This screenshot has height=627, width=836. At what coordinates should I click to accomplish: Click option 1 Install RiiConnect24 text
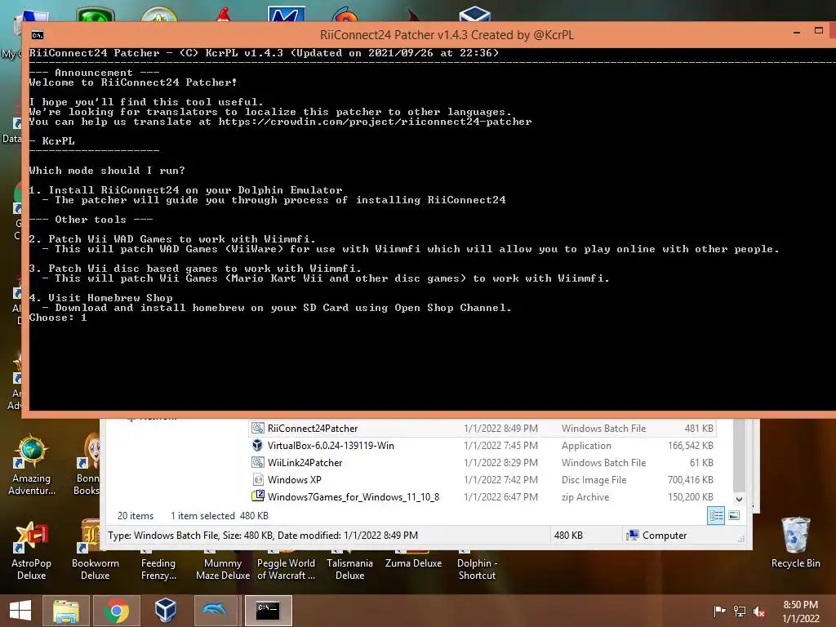[185, 189]
